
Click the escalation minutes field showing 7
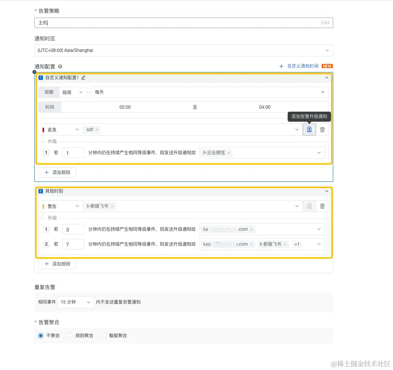(x=73, y=244)
